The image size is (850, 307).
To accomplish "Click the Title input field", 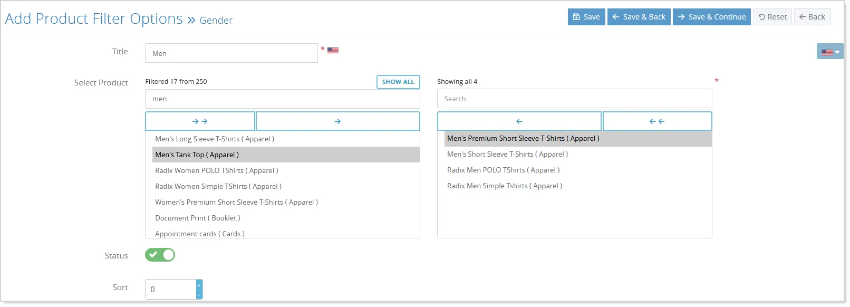I will tap(231, 53).
